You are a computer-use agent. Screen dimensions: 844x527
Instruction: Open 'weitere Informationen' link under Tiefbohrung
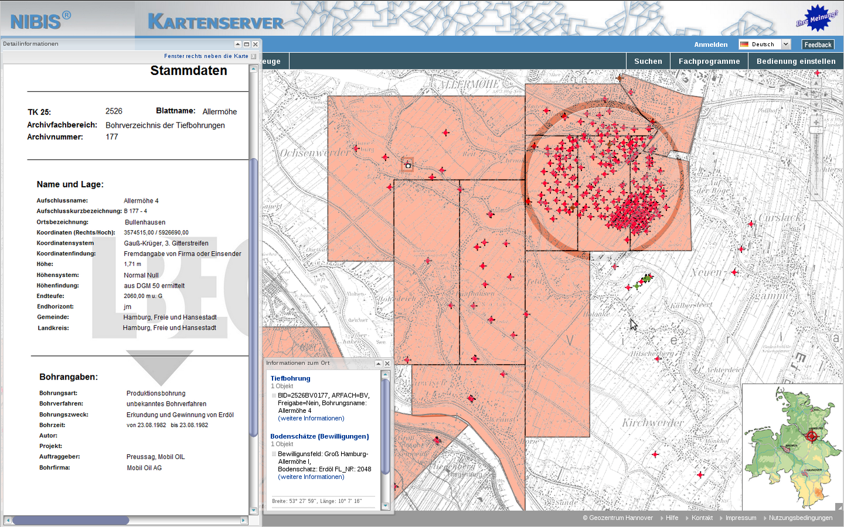coord(311,418)
